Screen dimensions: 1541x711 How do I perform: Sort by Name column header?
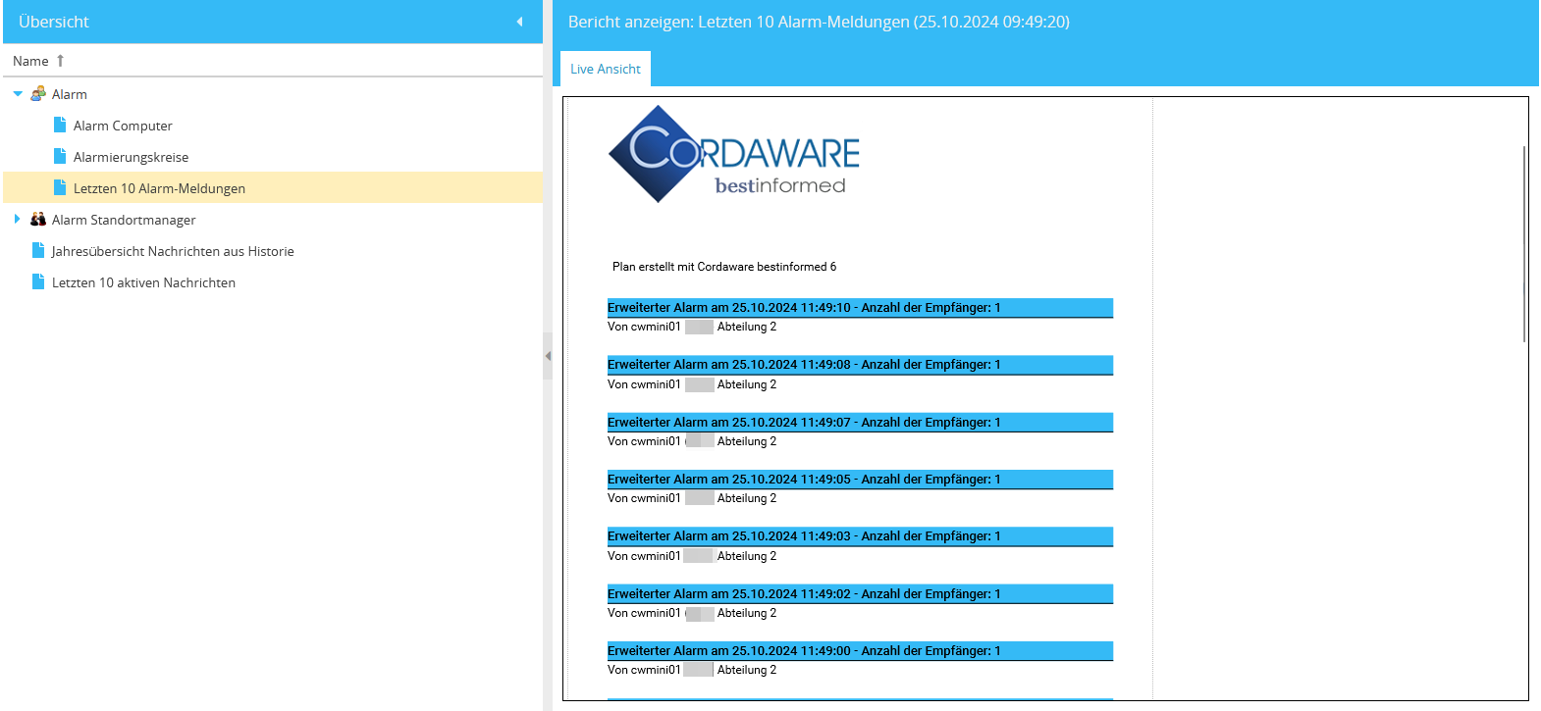[x=273, y=61]
